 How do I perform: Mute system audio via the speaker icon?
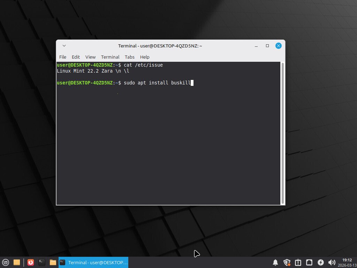click(332, 262)
